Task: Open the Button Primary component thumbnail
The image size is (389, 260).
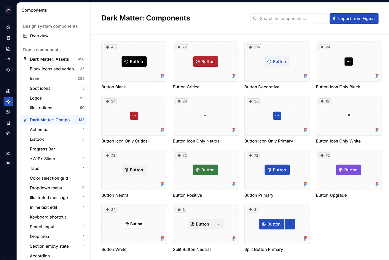Action: 277,170
